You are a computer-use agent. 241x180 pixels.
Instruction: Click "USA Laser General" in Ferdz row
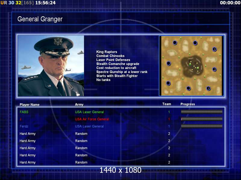click(89, 126)
